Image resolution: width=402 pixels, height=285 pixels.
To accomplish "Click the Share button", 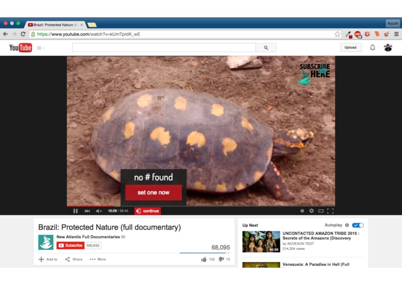I will tap(74, 259).
